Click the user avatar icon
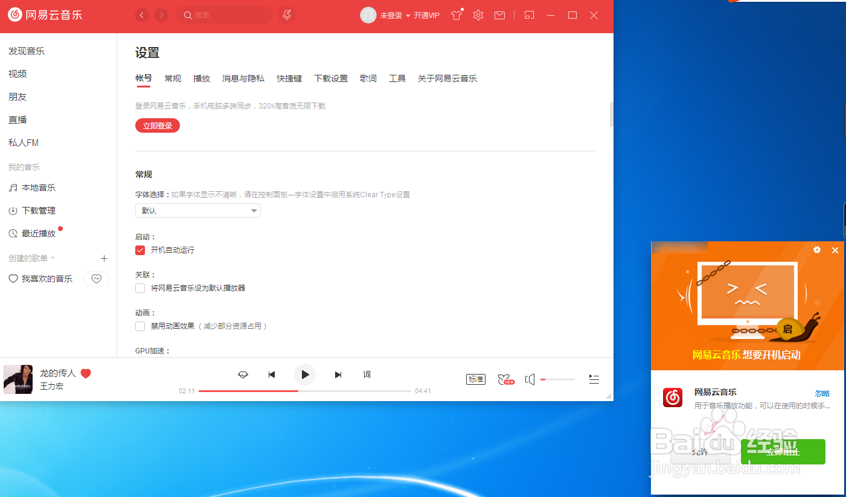Image resolution: width=846 pixels, height=497 pixels. pos(368,15)
